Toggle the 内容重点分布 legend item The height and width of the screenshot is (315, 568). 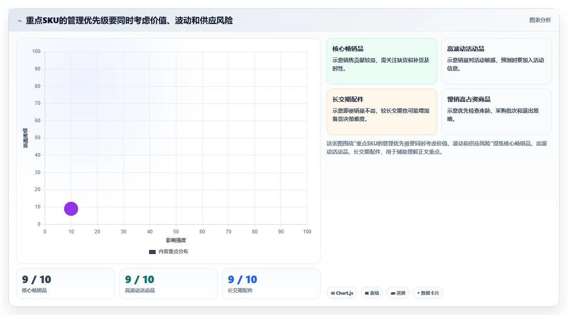tap(168, 252)
